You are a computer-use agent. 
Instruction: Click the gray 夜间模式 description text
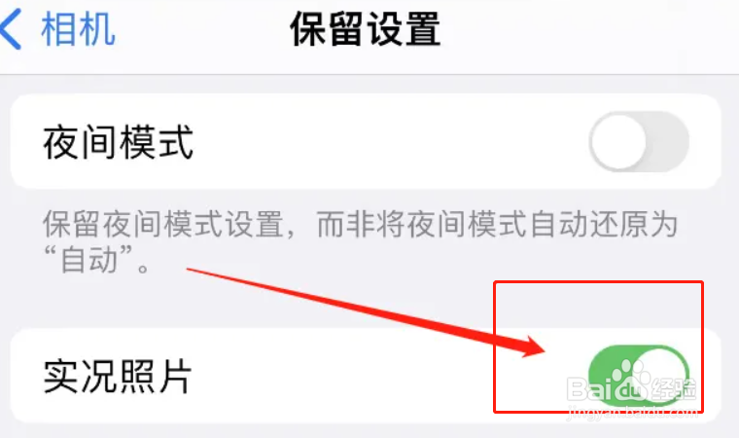tap(360, 241)
